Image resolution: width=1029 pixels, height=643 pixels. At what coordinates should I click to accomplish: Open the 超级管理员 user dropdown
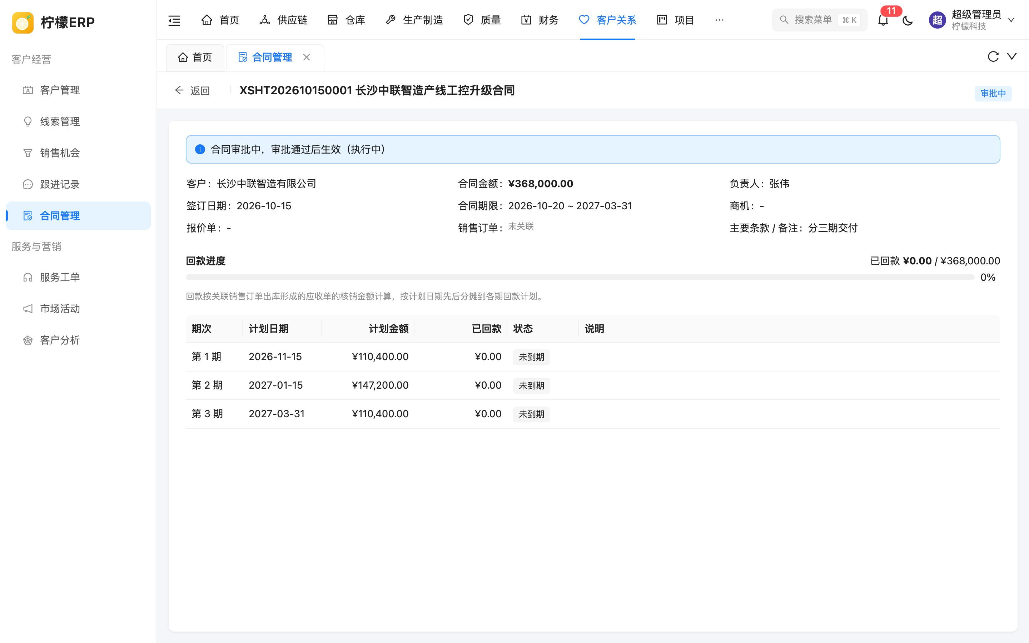tap(972, 20)
